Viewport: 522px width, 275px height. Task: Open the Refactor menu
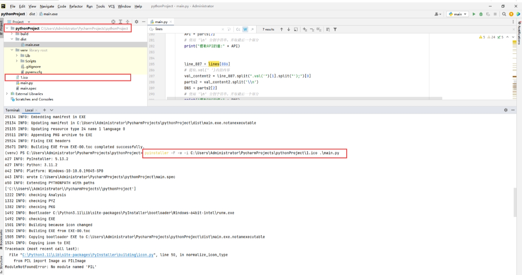tap(76, 6)
